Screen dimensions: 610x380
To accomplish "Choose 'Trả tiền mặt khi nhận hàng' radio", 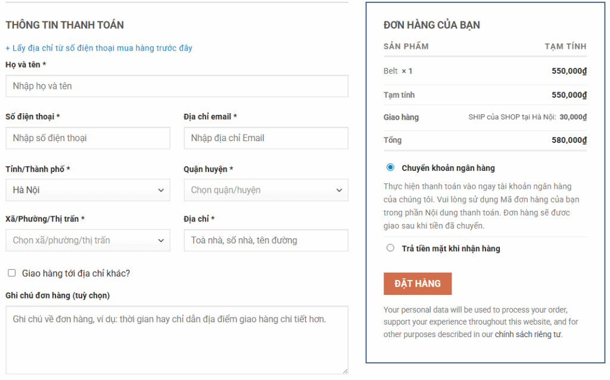I will [x=390, y=248].
